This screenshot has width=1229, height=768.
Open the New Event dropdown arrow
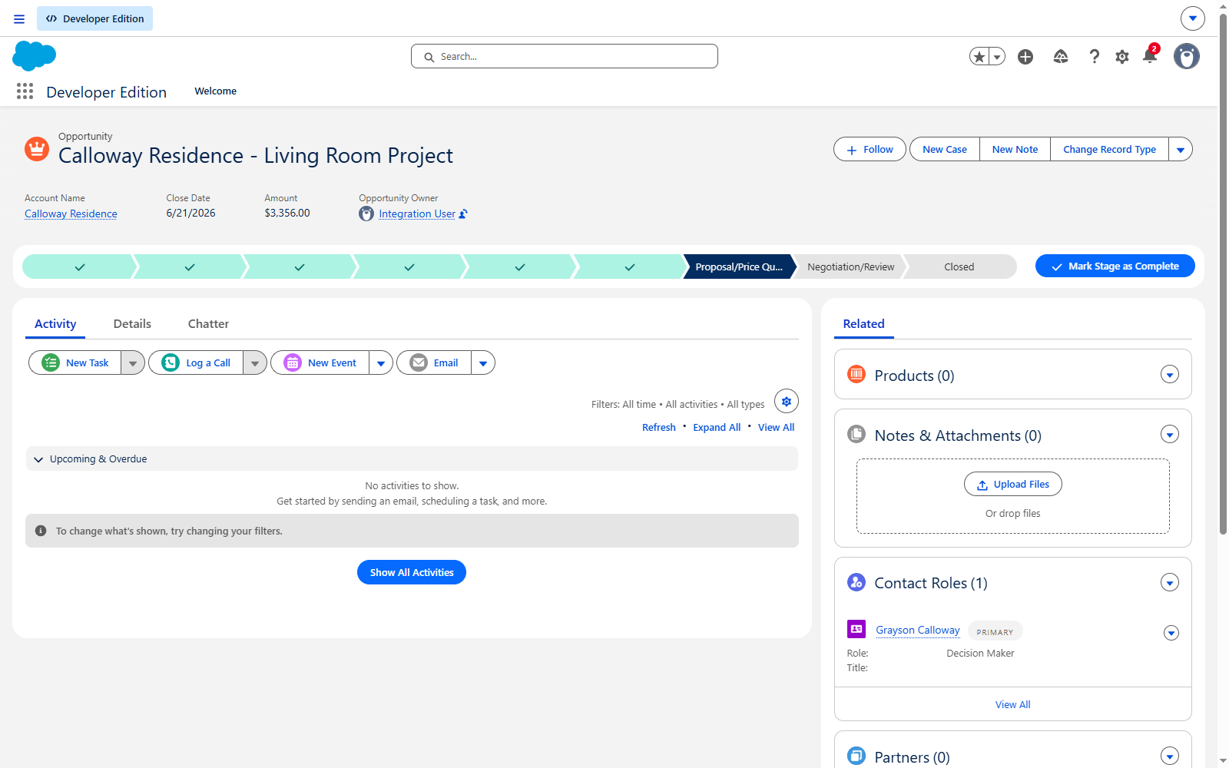click(x=381, y=362)
